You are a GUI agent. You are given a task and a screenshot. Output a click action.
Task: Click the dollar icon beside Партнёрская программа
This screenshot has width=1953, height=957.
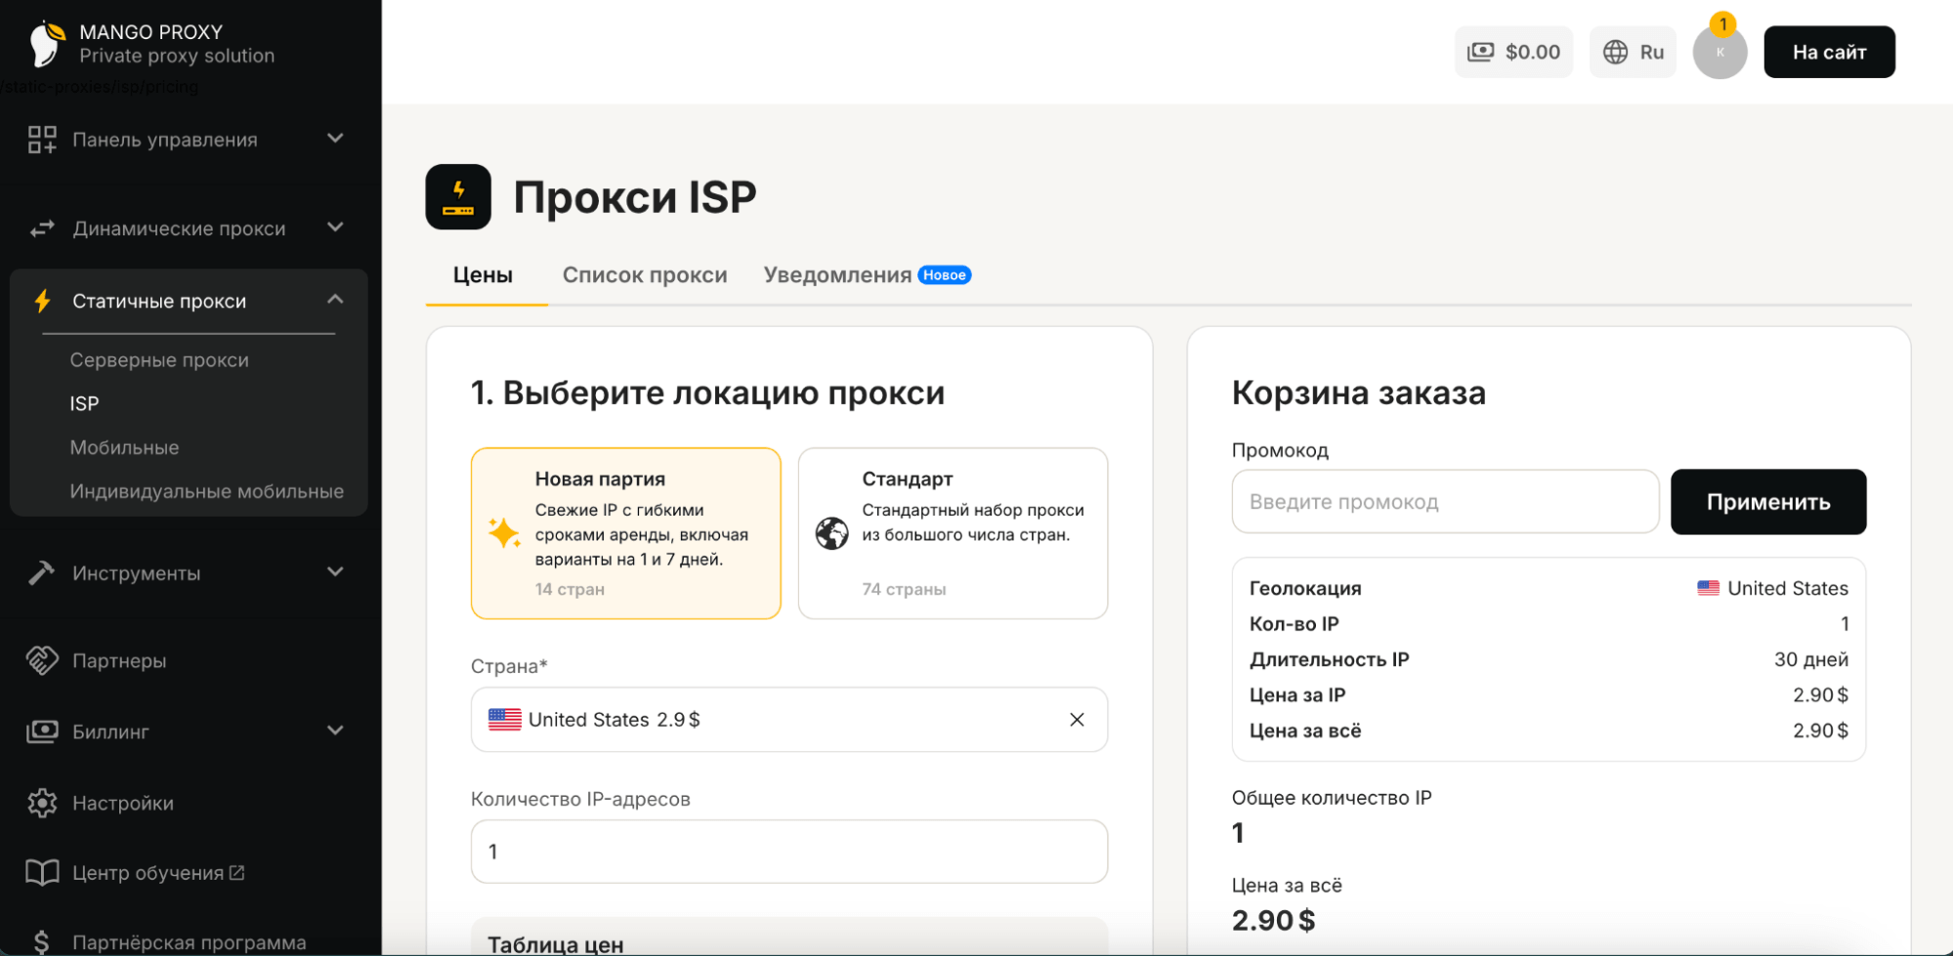[42, 942]
